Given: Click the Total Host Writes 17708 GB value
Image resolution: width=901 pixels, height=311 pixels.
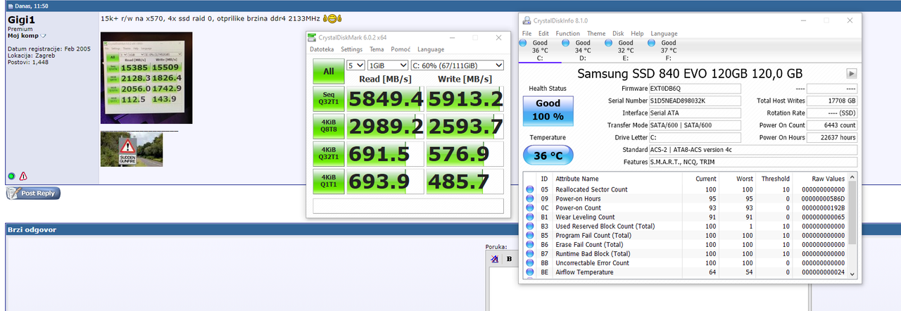Looking at the screenshot, I should click(x=832, y=101).
